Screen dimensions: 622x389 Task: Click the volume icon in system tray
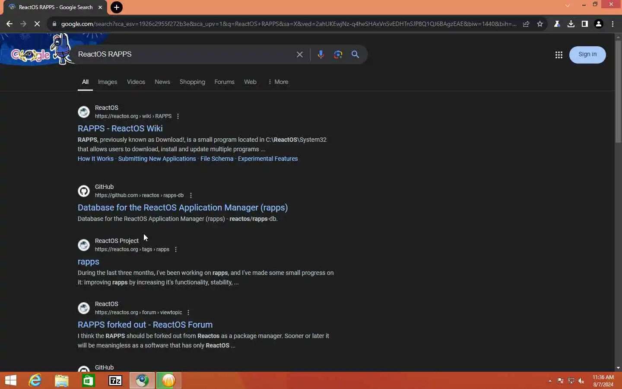(x=581, y=381)
